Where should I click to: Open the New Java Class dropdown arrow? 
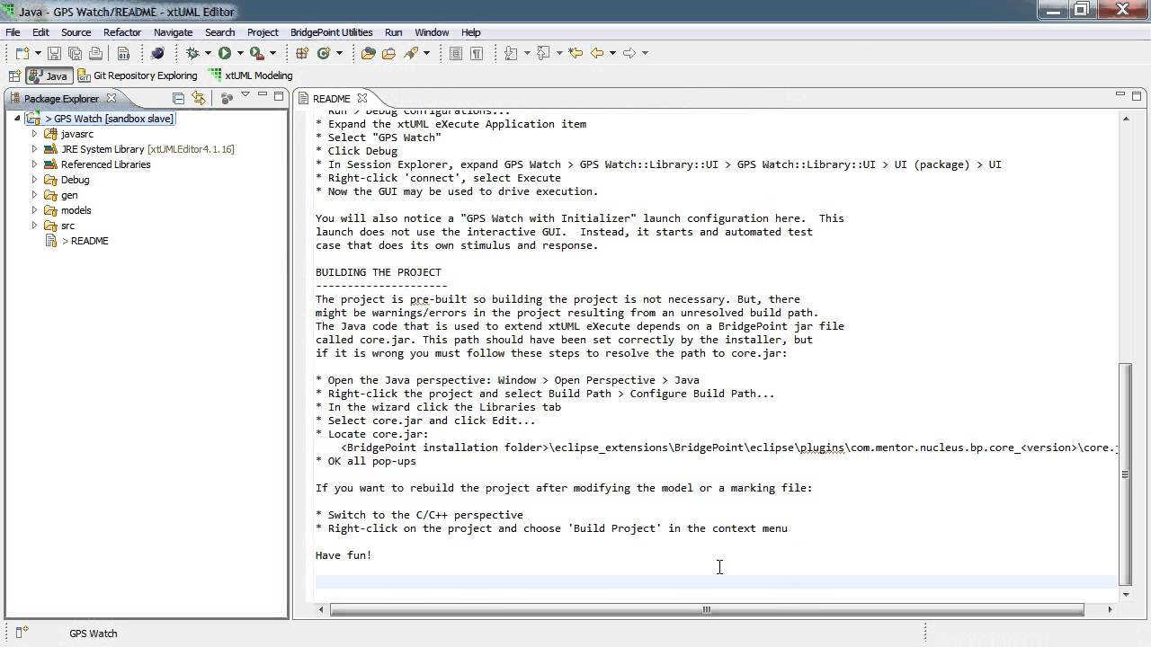tap(339, 53)
